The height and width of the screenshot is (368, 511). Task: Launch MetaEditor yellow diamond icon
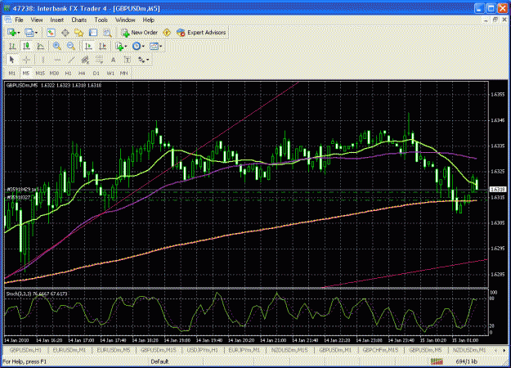point(167,33)
